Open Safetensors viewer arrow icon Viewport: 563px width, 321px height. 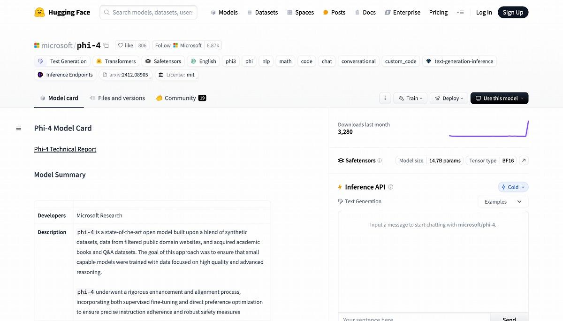point(524,160)
